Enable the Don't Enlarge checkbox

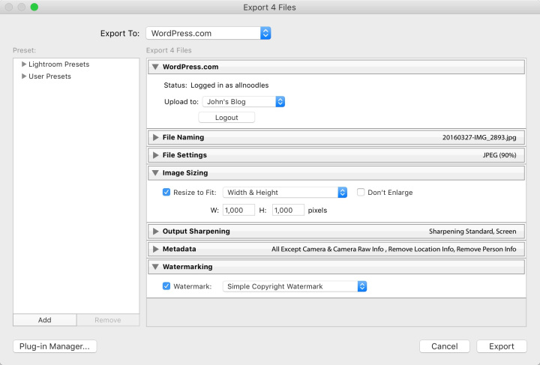tap(361, 193)
